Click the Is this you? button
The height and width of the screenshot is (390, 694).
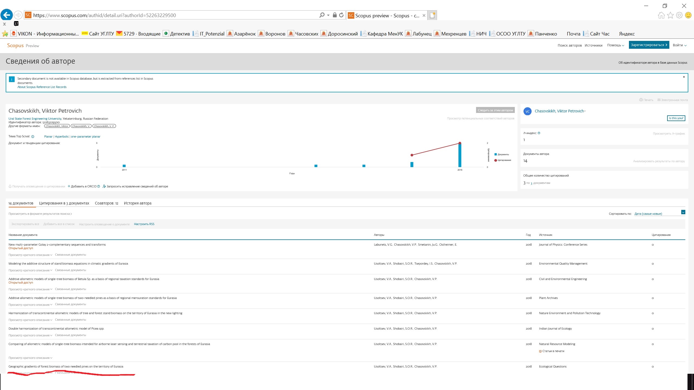676,118
